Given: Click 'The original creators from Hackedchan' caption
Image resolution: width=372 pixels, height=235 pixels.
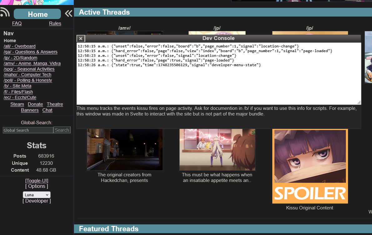Looking at the screenshot, I should pyautogui.click(x=124, y=178).
